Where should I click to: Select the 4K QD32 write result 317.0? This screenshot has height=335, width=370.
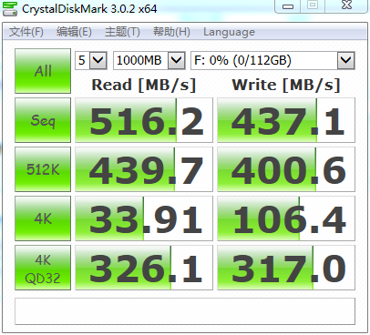coord(286,268)
